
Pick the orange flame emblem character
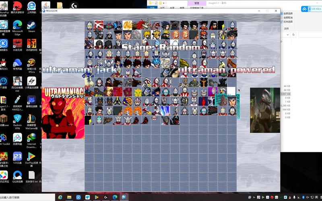[x=127, y=25]
